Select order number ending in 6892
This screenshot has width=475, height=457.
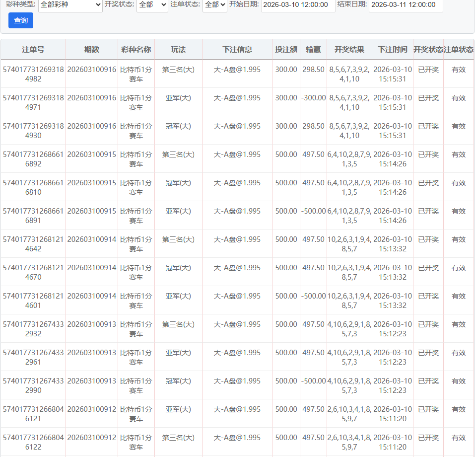pos(33,159)
